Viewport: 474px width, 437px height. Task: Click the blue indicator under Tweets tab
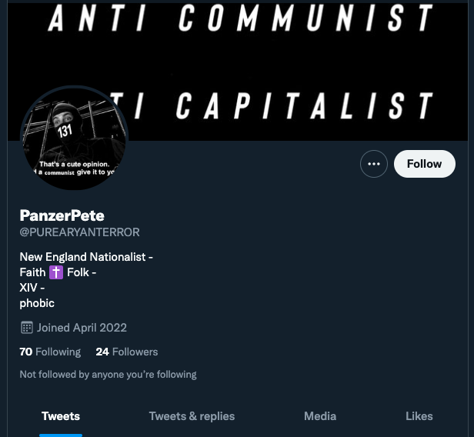pyautogui.click(x=61, y=435)
